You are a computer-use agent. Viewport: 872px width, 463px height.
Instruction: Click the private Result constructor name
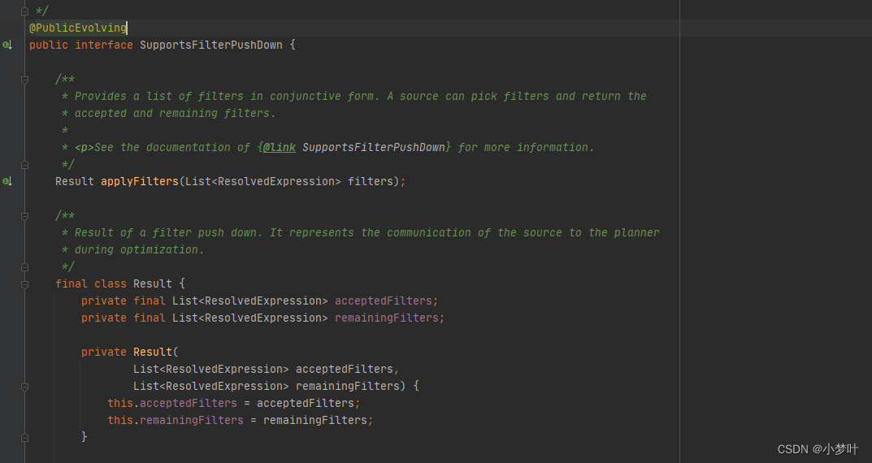click(153, 352)
